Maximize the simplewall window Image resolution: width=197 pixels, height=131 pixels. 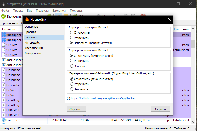click(x=178, y=4)
